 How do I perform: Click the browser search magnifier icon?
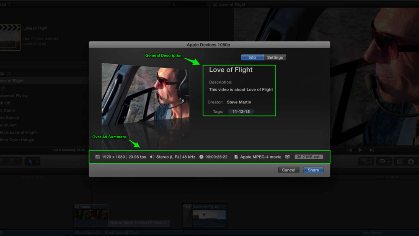click(x=174, y=5)
